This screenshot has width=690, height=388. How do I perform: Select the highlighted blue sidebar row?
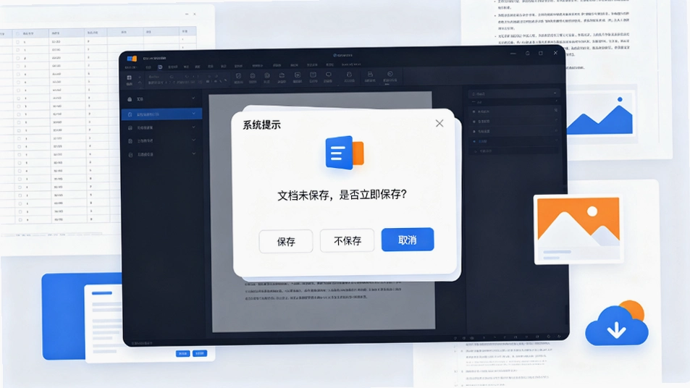(x=161, y=114)
